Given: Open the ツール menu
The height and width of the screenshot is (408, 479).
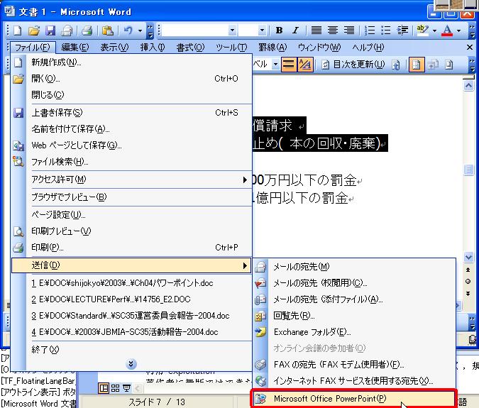Looking at the screenshot, I should tap(231, 48).
